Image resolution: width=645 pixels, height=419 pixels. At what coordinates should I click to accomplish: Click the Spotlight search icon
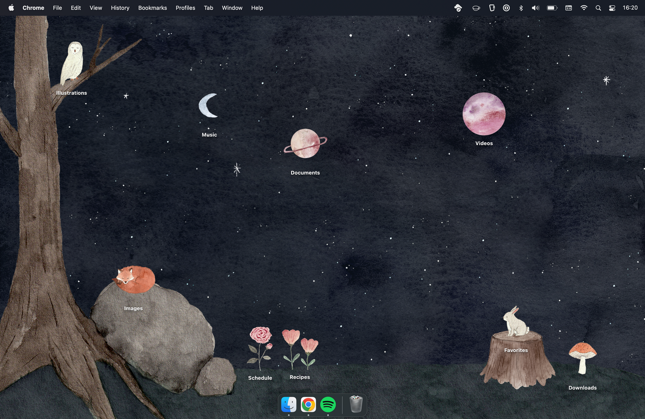[x=598, y=8]
